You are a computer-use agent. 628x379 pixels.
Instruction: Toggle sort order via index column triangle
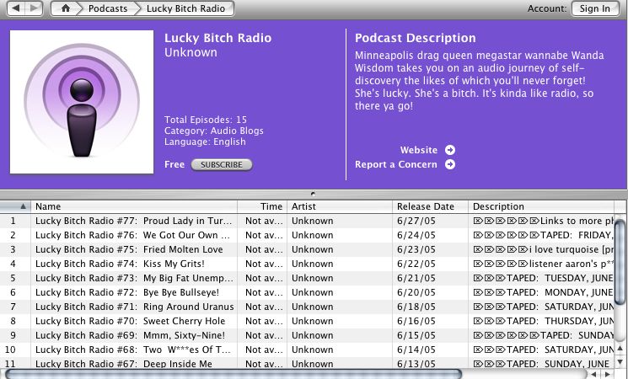pos(23,206)
